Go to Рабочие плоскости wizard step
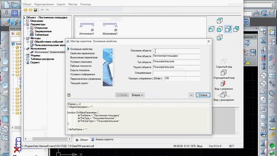 [81, 66]
